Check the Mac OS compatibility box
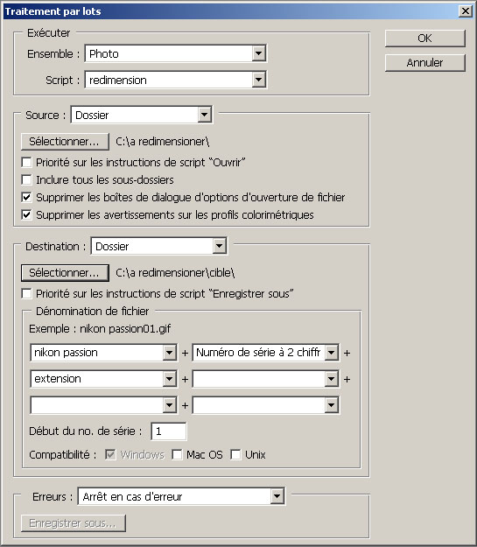The width and height of the screenshot is (477, 547). click(178, 454)
